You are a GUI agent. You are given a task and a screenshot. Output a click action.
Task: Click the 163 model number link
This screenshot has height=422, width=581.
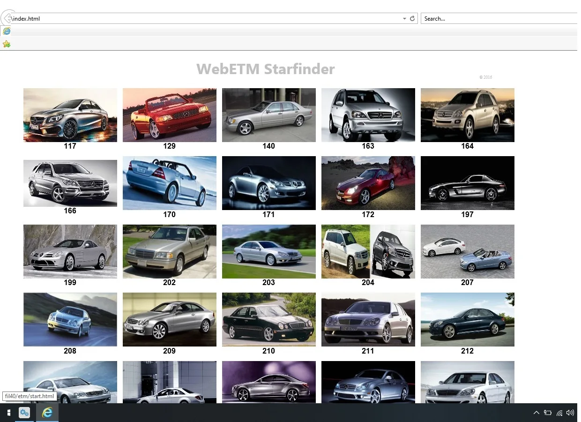point(368,146)
